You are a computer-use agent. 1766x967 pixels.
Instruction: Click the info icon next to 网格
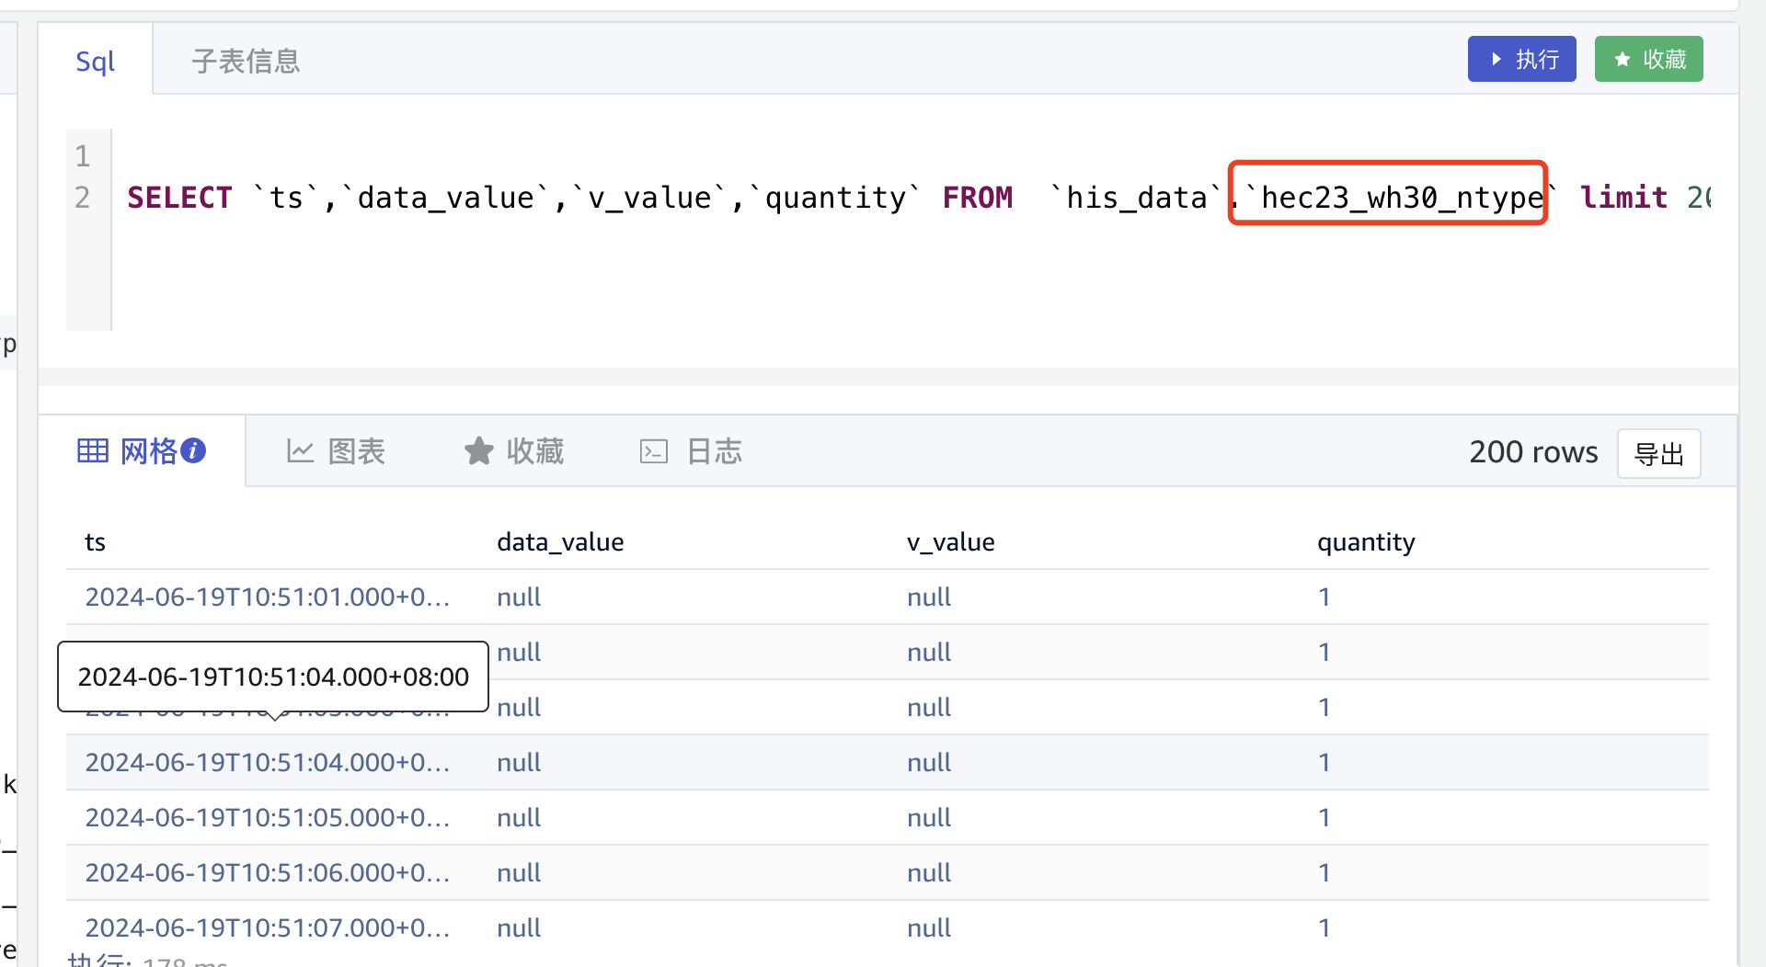coord(193,451)
